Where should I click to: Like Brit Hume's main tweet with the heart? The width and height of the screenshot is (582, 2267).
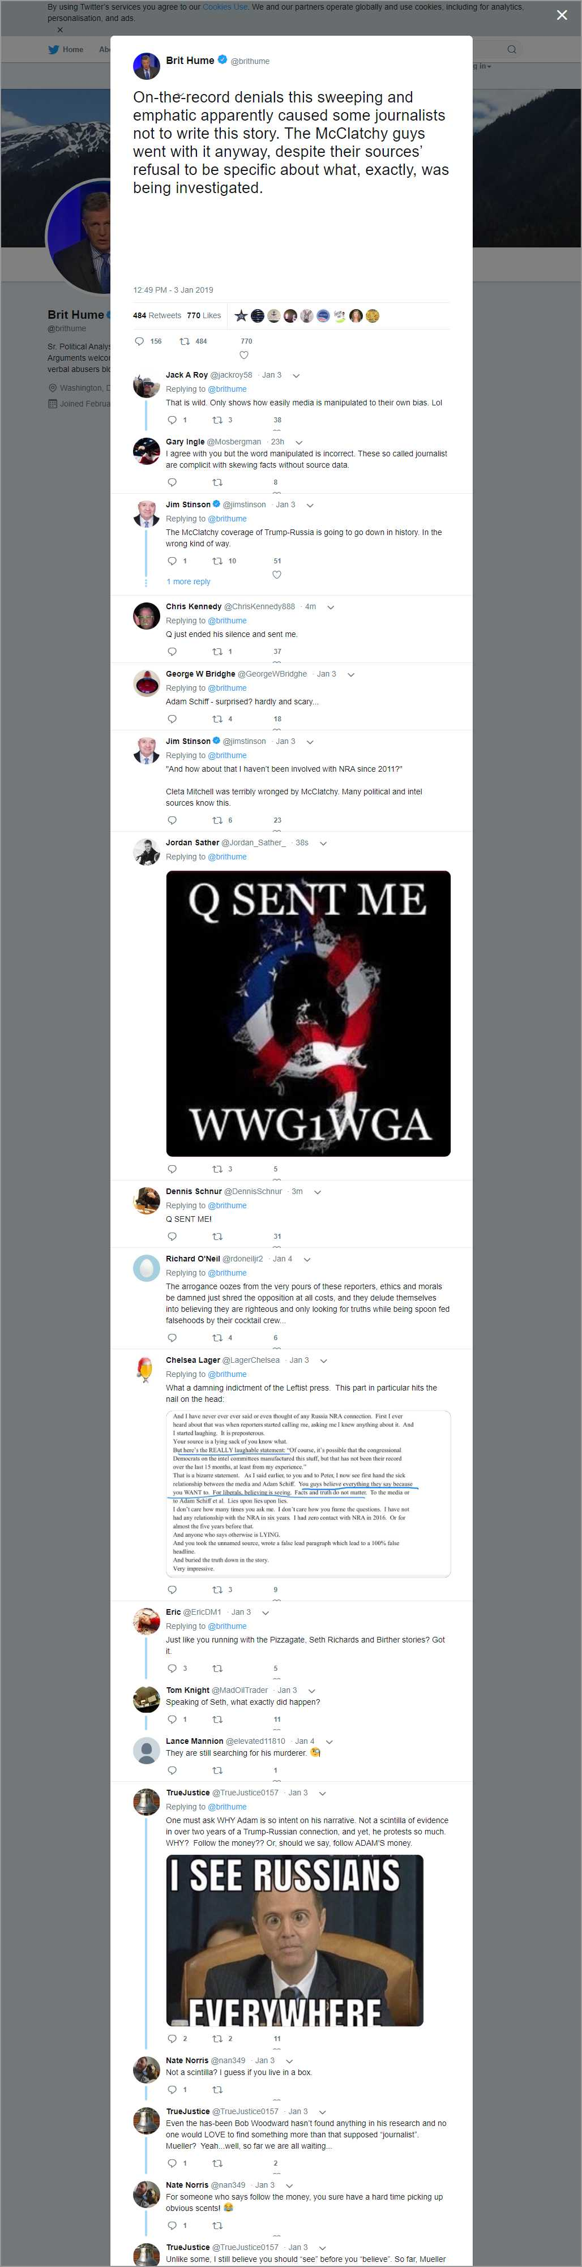pyautogui.click(x=244, y=356)
